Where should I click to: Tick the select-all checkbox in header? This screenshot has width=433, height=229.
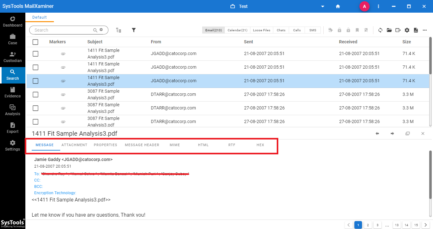[x=36, y=42]
